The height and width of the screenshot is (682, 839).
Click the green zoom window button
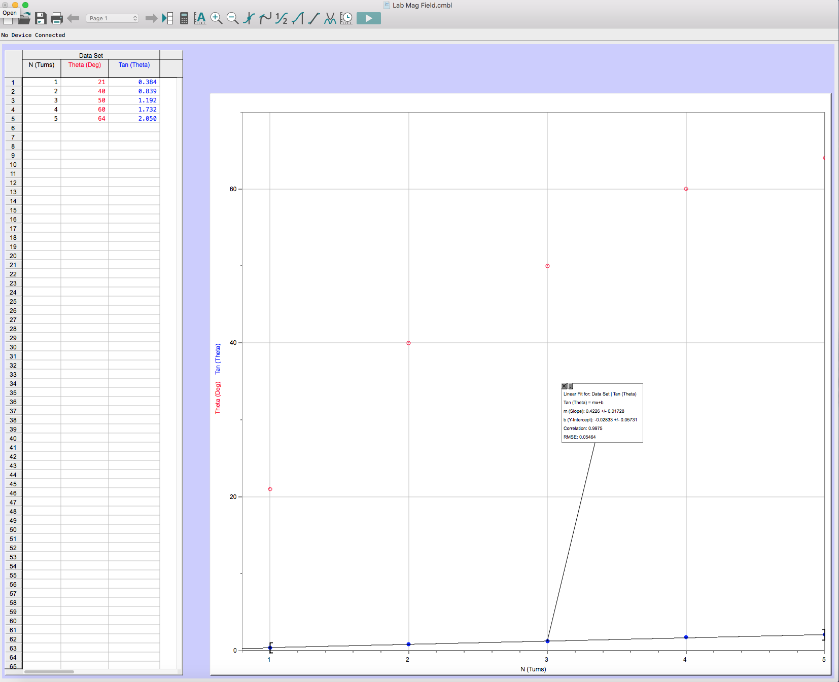pos(25,5)
